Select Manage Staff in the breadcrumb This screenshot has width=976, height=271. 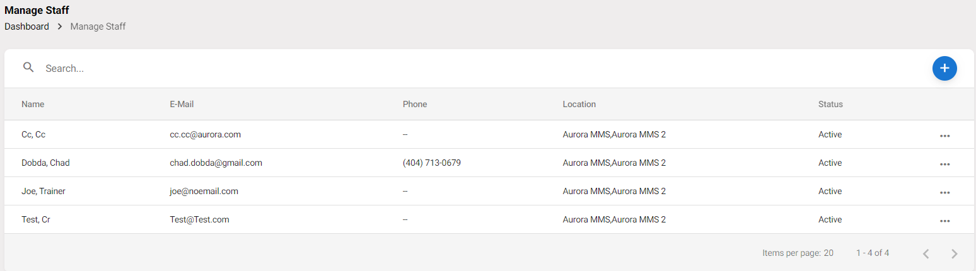tap(98, 26)
